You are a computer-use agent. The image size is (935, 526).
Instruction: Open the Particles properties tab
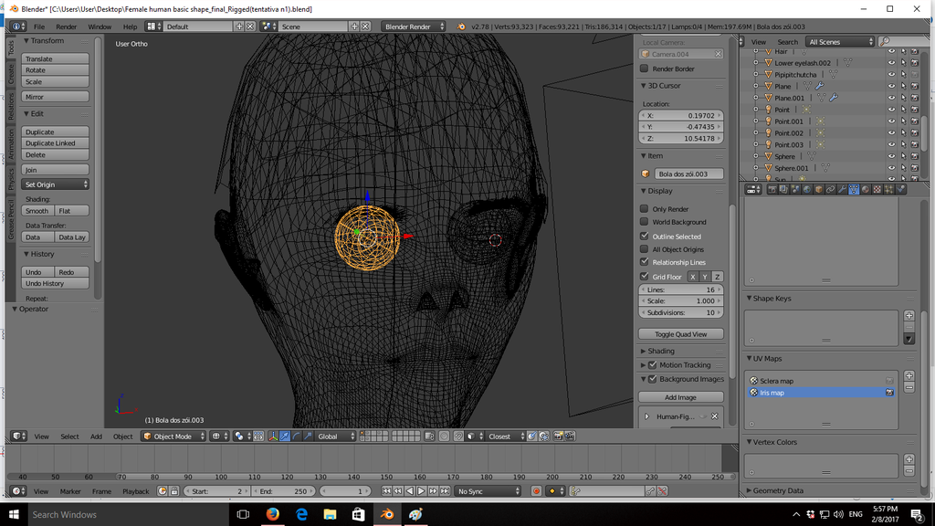889,190
